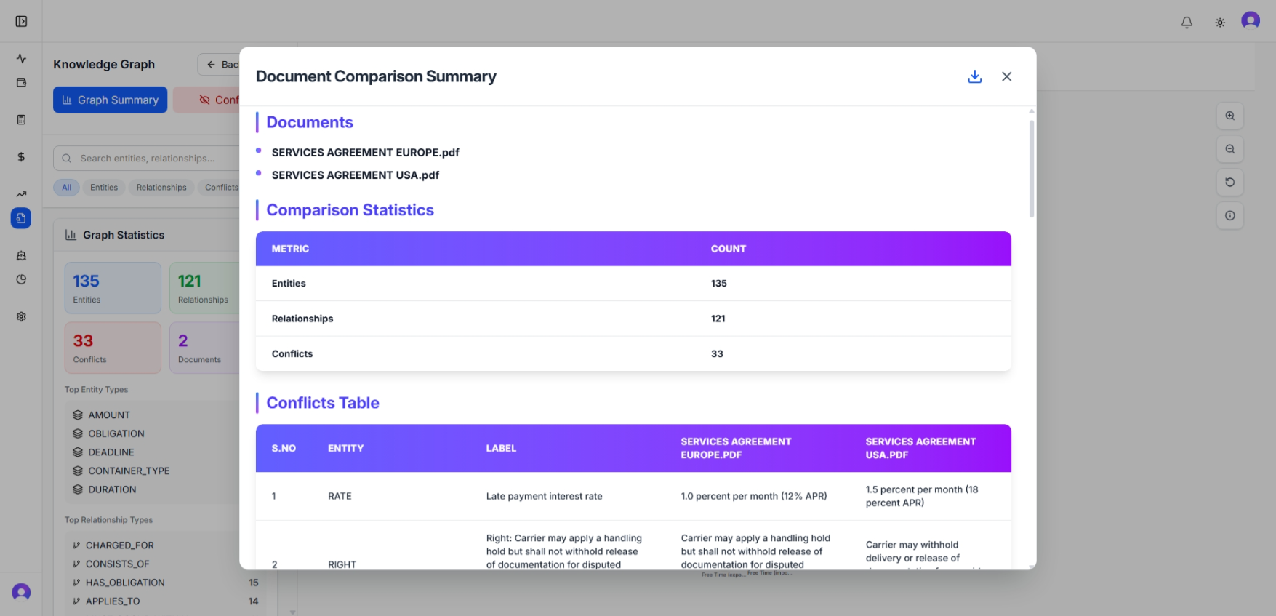Toggle light/dark theme sun icon
This screenshot has width=1276, height=616.
click(1220, 23)
